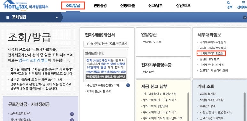This screenshot has height=121, width=247.
Task: Open the 신고/납부 top menu
Action: 155,6
